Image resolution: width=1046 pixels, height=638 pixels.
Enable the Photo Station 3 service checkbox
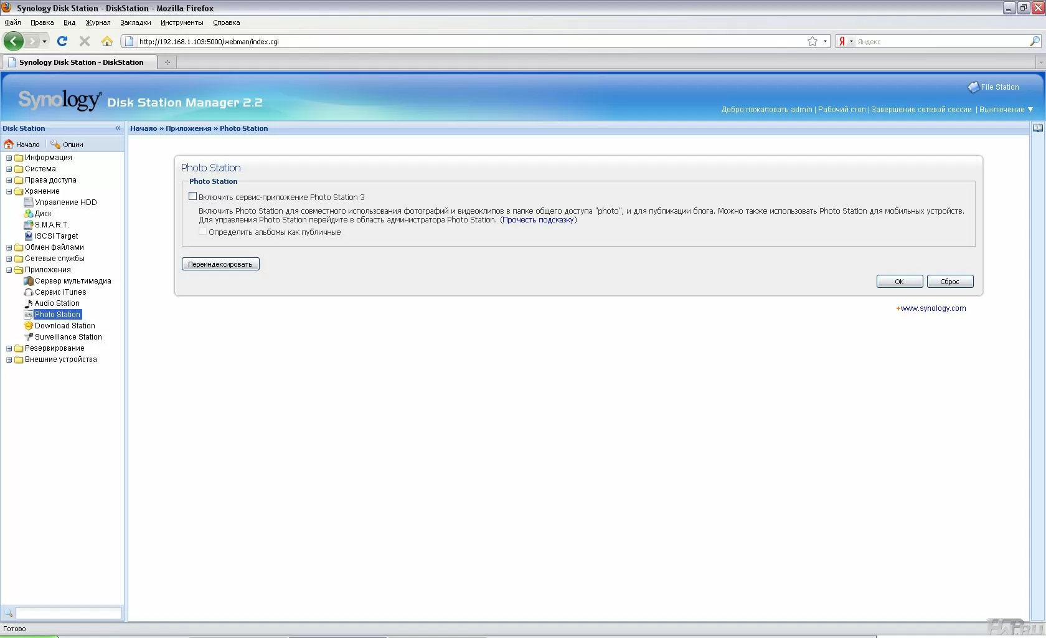193,196
